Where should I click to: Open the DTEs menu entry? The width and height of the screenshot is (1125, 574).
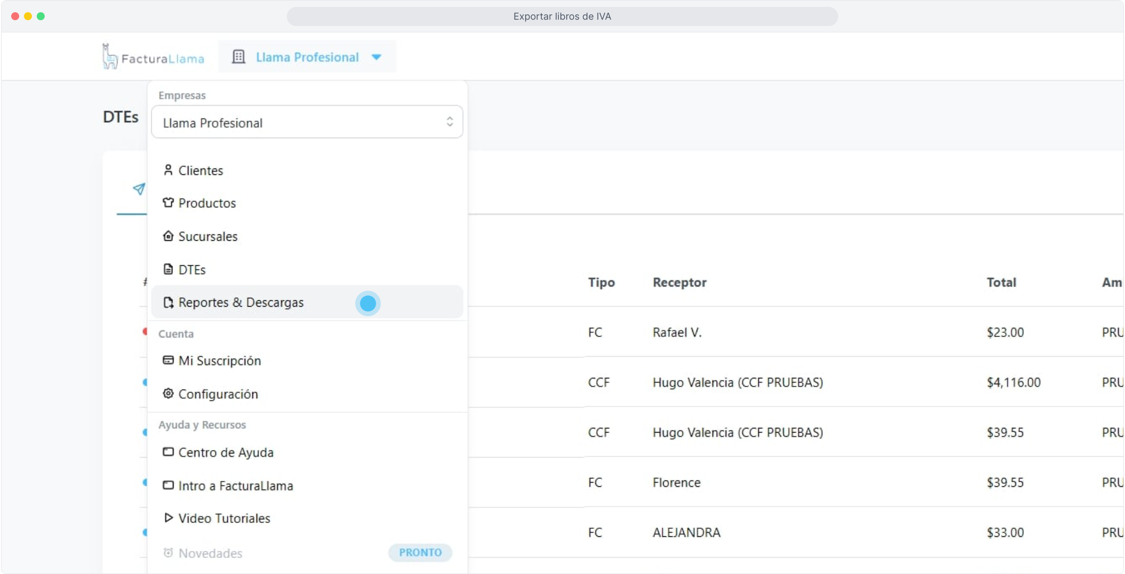click(192, 269)
